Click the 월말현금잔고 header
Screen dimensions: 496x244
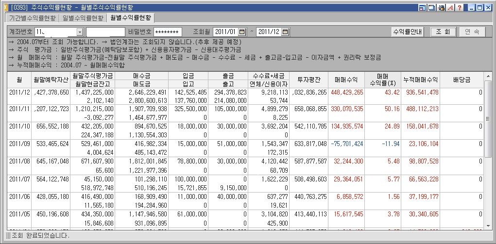[93, 84]
